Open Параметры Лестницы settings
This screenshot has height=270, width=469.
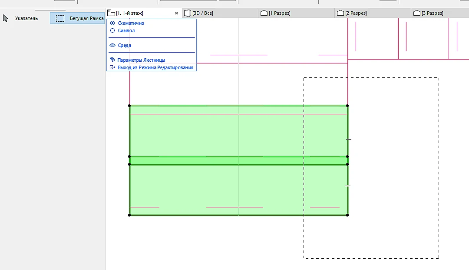point(141,60)
